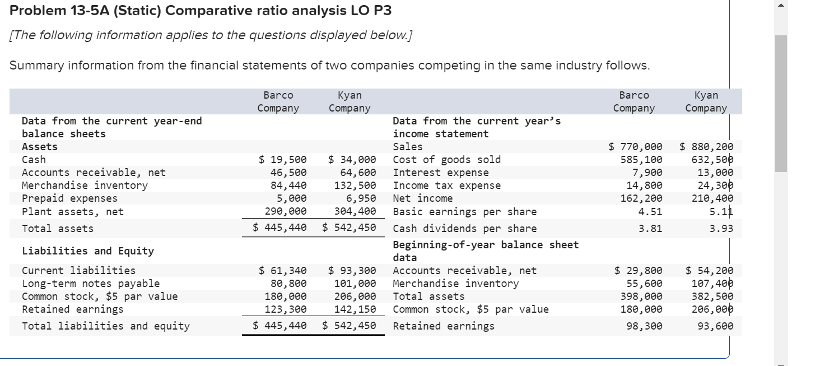Click Kyan Retained earnings value 142,150
820x366 pixels.
pyautogui.click(x=355, y=309)
